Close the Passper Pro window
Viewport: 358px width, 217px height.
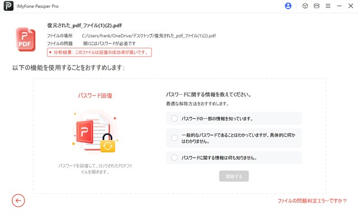coord(351,6)
